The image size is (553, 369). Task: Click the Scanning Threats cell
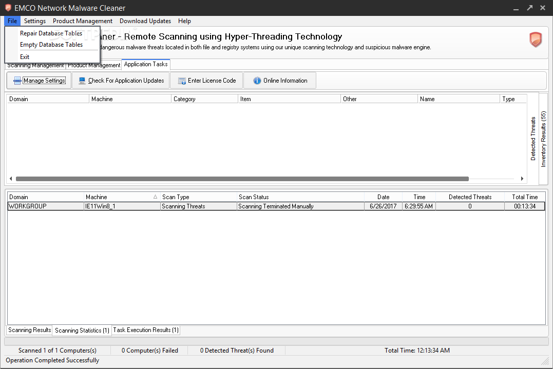(x=199, y=206)
